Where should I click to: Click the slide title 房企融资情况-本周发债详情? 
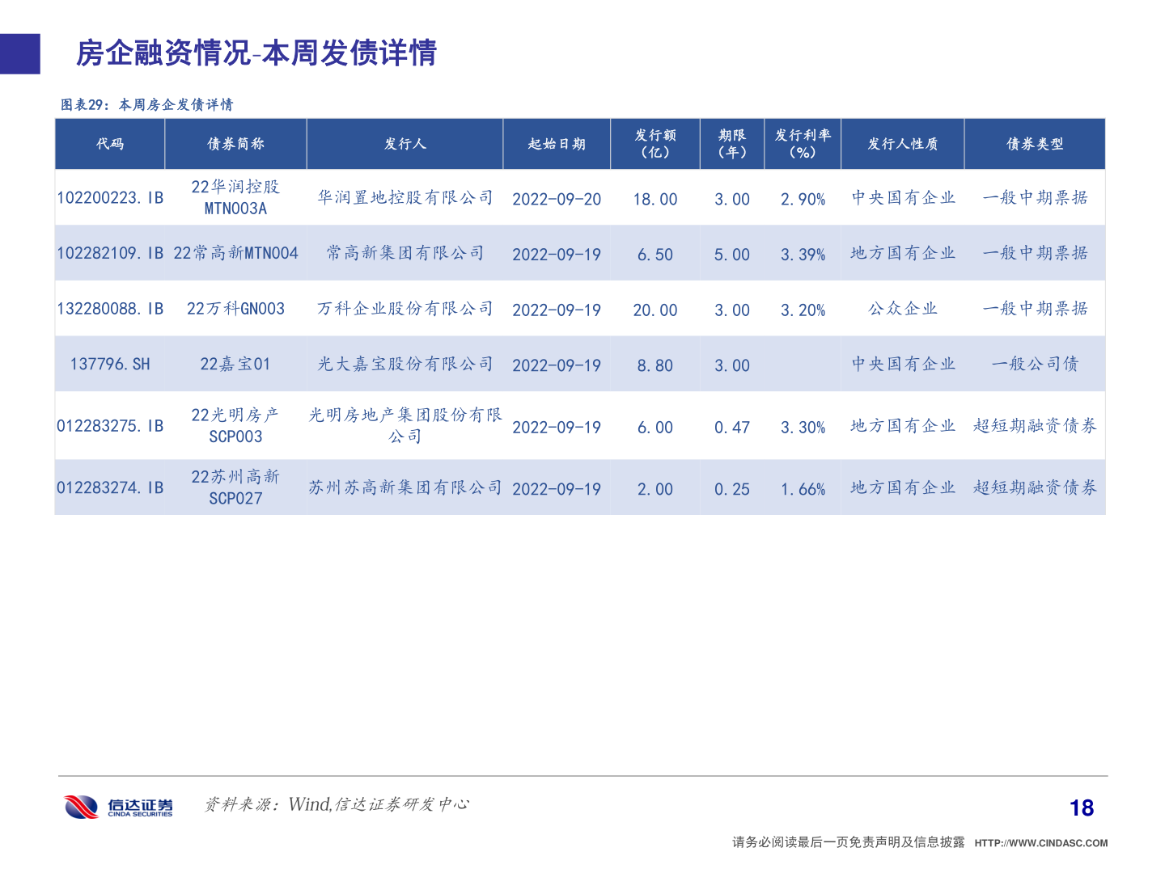(x=256, y=55)
